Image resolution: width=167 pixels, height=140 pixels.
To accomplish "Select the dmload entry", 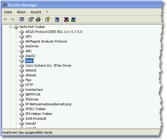I will 31,75.
